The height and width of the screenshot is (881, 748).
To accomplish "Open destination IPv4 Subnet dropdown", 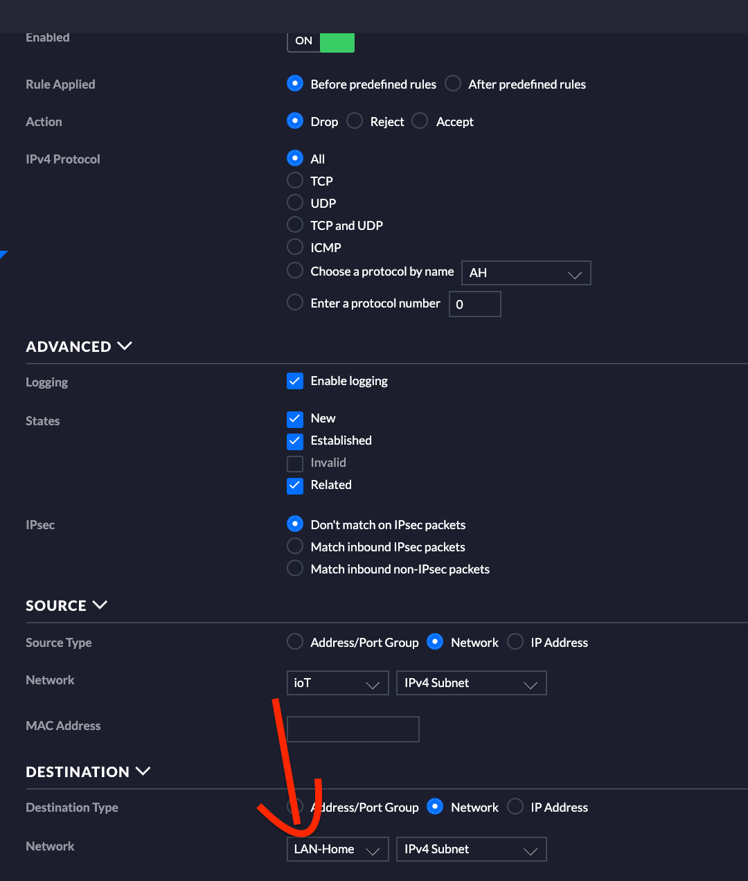I will click(x=472, y=849).
